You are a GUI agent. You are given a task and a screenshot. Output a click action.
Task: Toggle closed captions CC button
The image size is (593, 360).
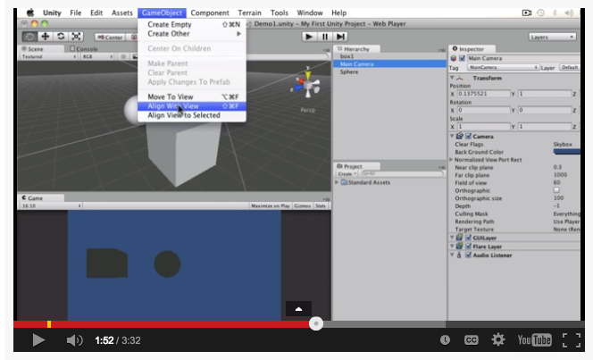coord(471,340)
